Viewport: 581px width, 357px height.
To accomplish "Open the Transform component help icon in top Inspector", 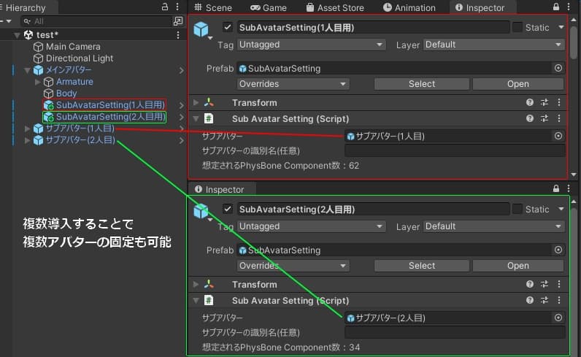I will pos(530,103).
